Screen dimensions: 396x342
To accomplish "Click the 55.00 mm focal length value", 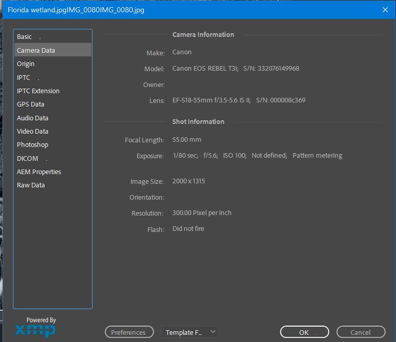I will tap(187, 140).
